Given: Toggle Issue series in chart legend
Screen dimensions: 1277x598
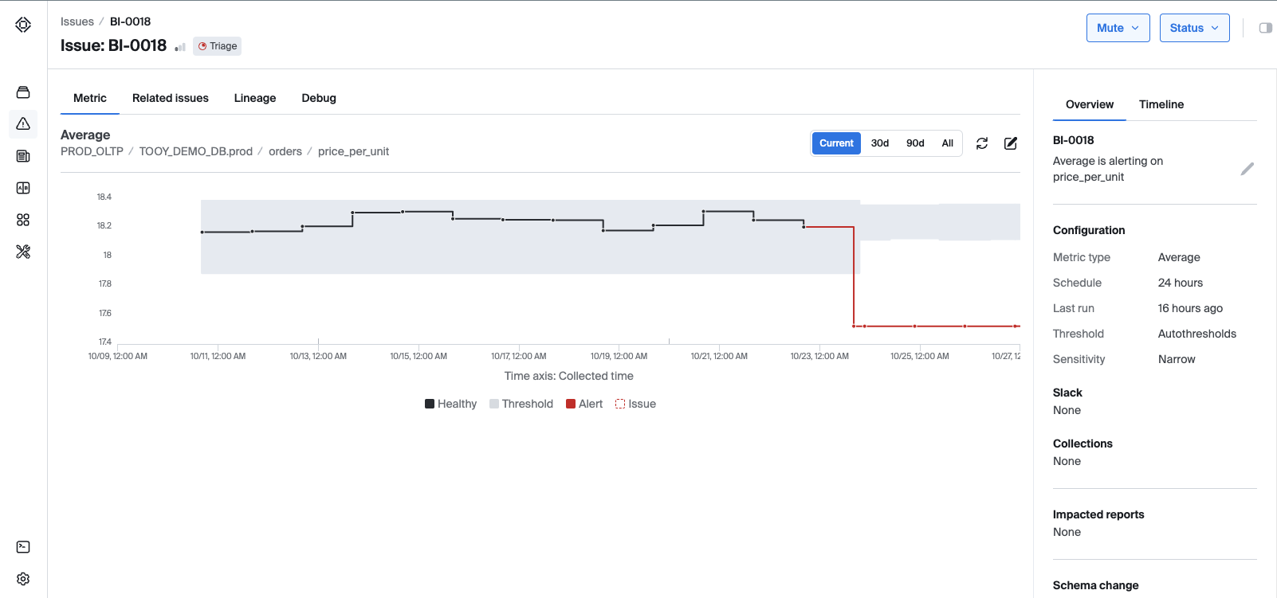Looking at the screenshot, I should click(635, 404).
